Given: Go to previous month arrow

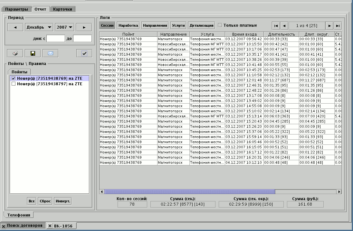Looking at the screenshot, I should (x=15, y=27).
